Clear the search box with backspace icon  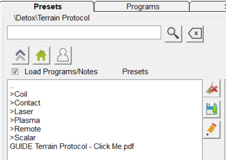click(x=195, y=34)
